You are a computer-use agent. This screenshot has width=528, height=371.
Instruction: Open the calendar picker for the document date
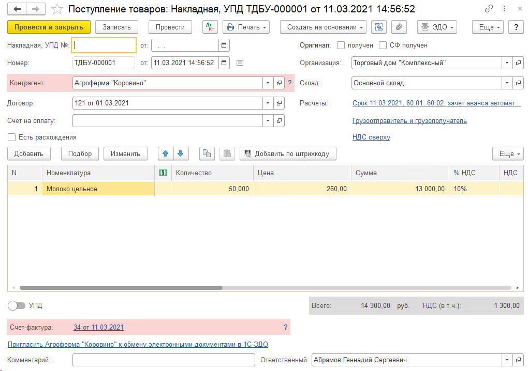click(x=224, y=63)
